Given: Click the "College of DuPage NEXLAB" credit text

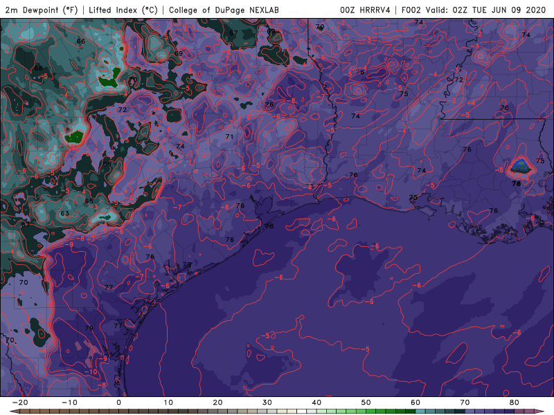Looking at the screenshot, I should pyautogui.click(x=224, y=10).
